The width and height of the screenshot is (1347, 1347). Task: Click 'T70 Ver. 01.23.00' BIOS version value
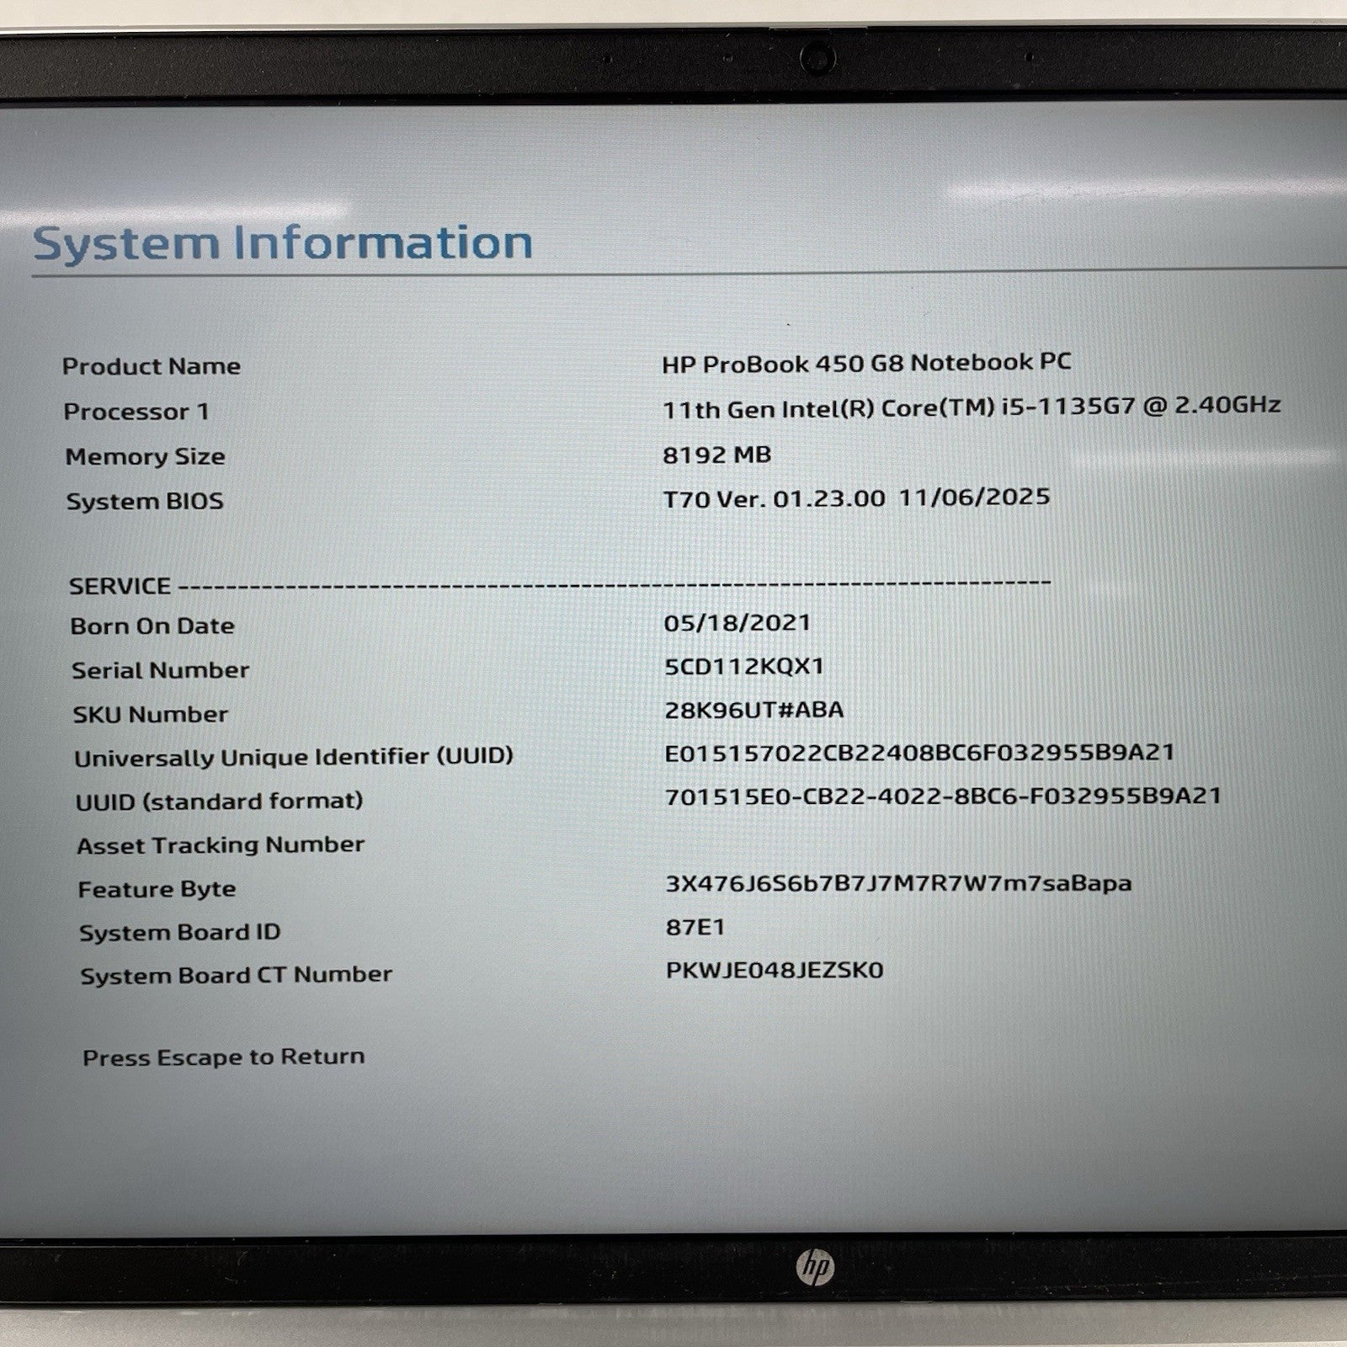coord(775,498)
